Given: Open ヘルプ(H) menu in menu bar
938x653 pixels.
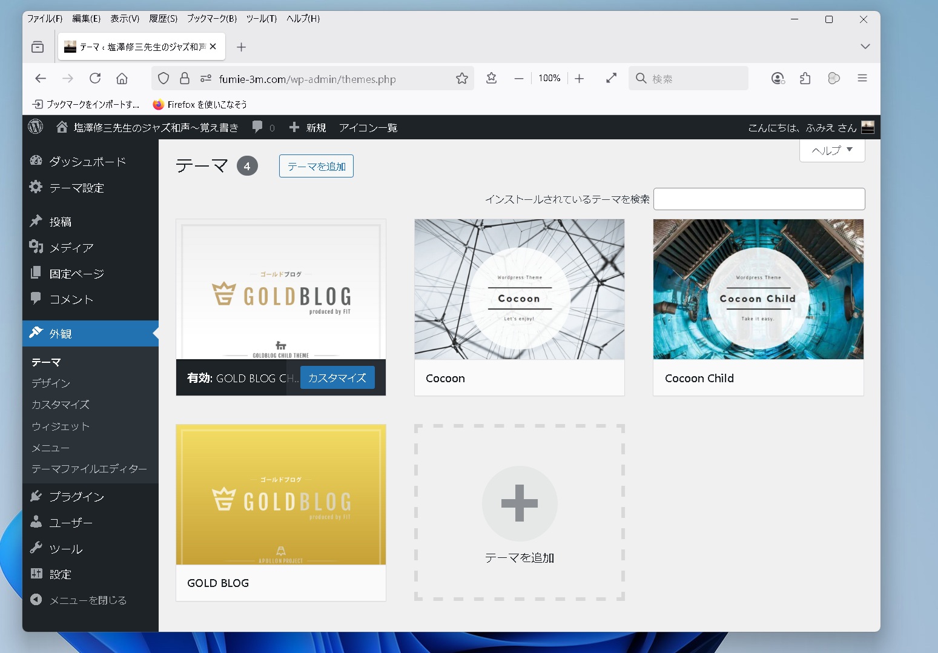Looking at the screenshot, I should tap(303, 19).
